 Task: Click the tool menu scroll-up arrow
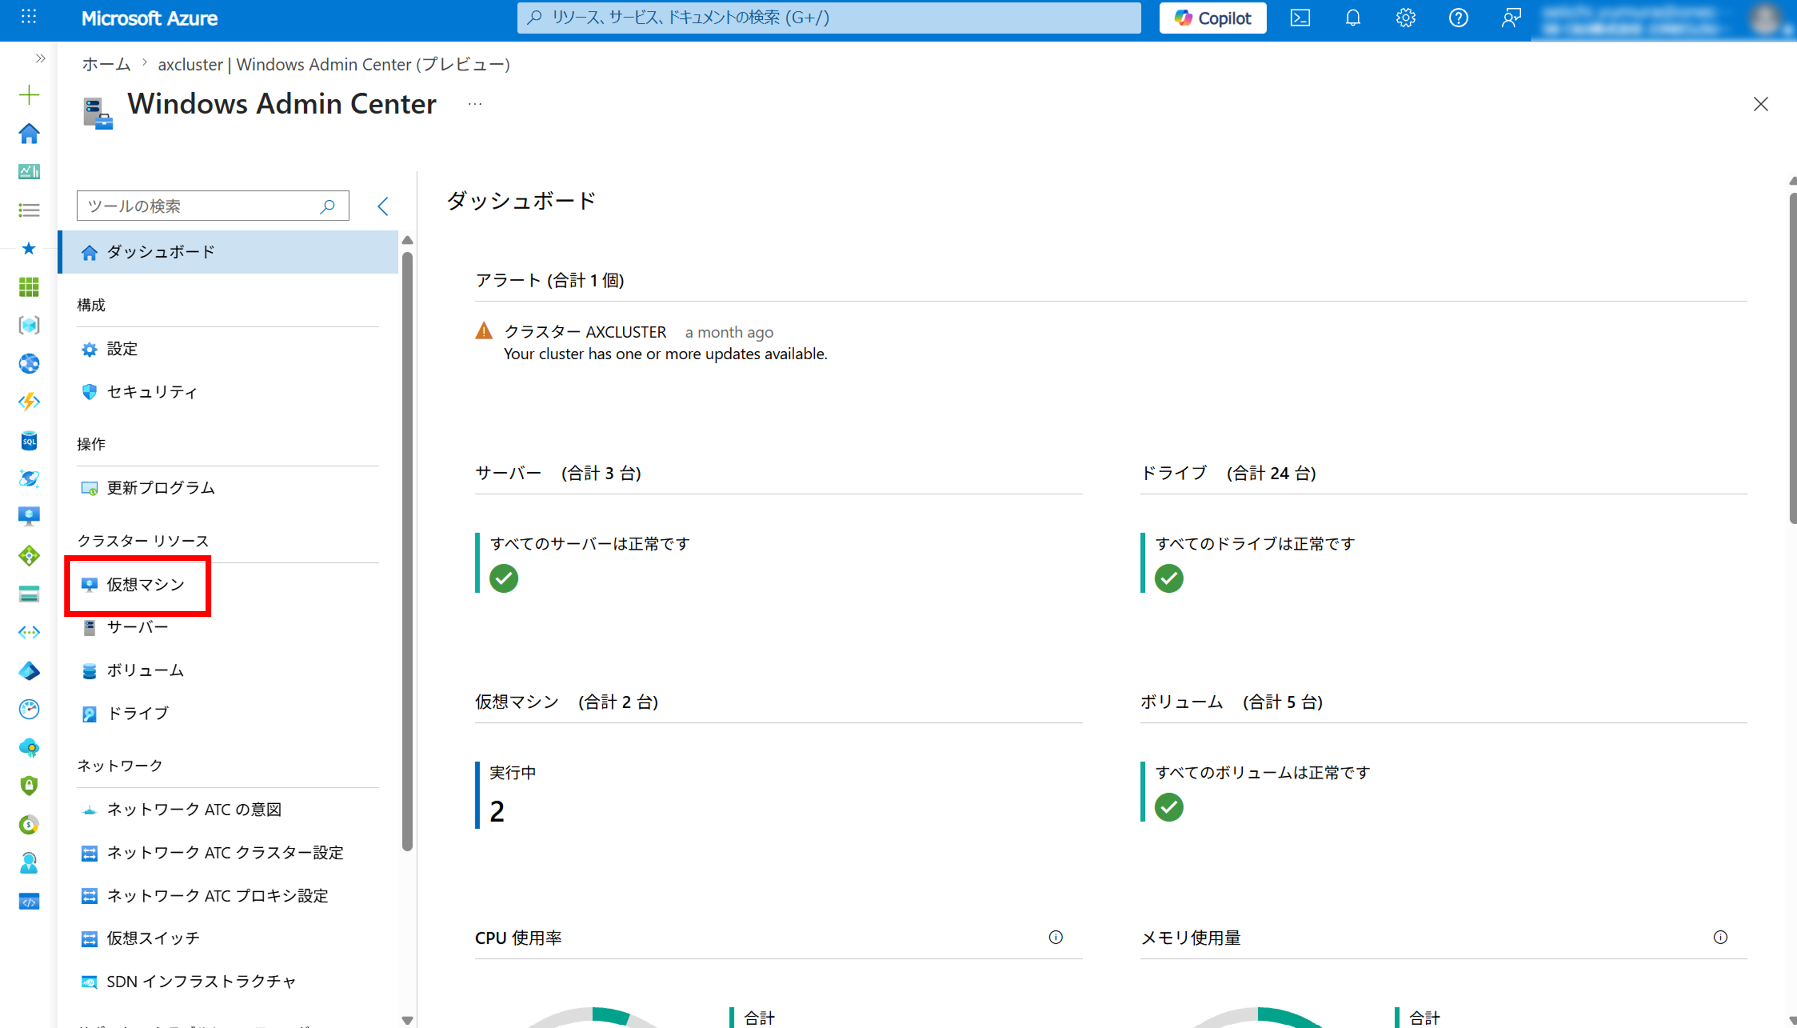pos(407,240)
